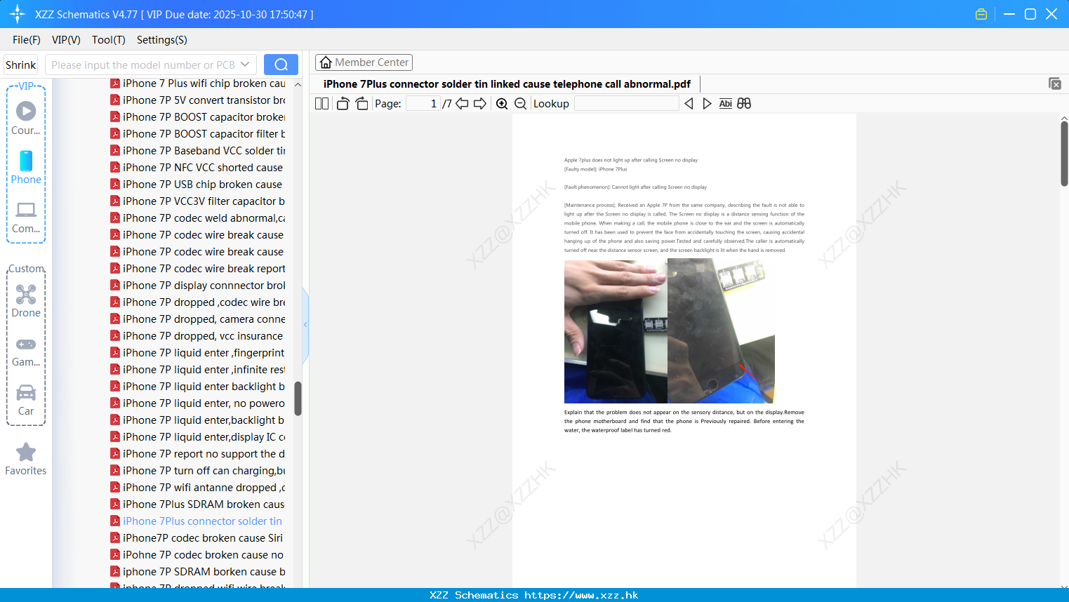Zoom out of the PDF
Screen dimensions: 1069x602
[x=520, y=104]
